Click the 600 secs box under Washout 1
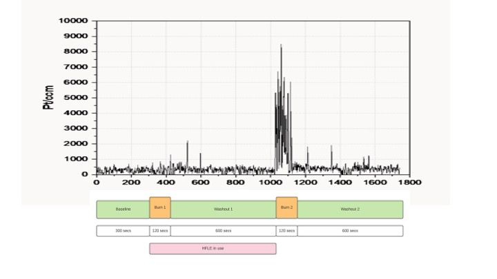Viewport: 497px width, 279px height. coord(223,231)
